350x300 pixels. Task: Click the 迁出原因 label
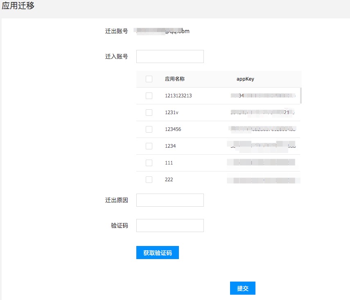117,200
